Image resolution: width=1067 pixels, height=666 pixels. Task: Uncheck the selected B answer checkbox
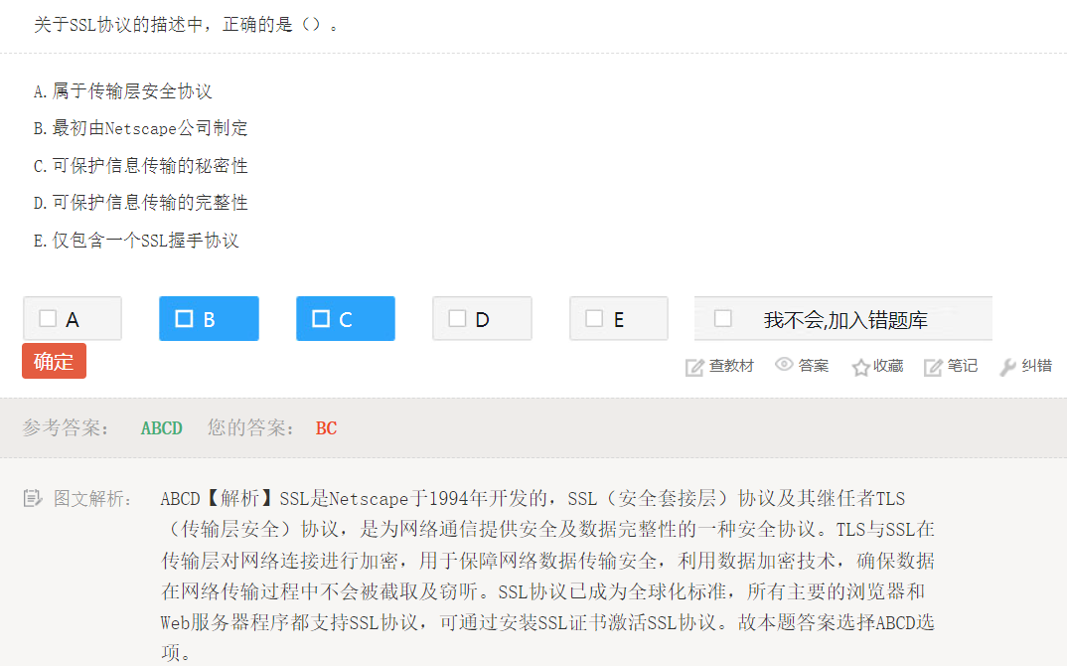(x=185, y=318)
